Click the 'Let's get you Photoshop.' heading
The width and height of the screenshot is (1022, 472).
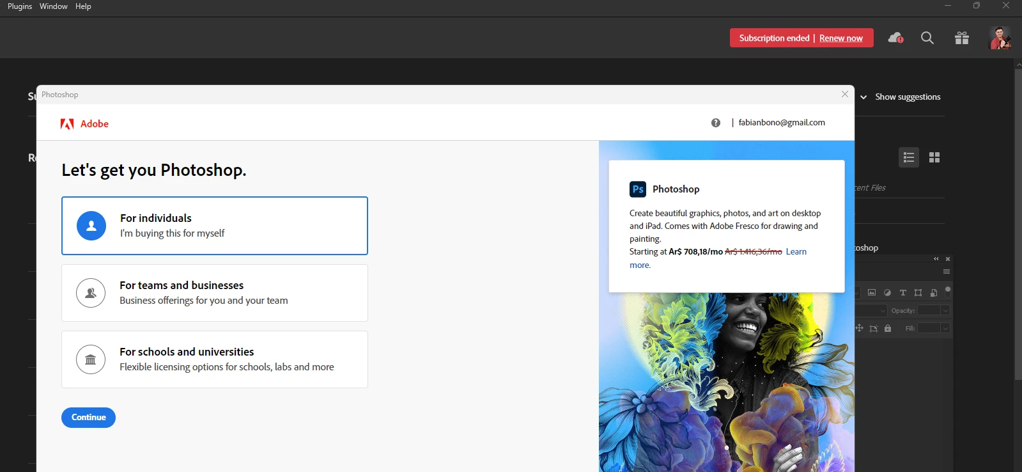[x=154, y=170]
